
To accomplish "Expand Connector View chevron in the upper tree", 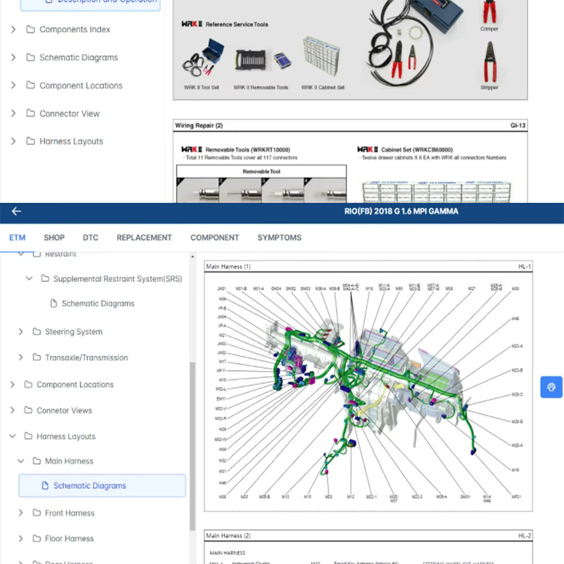I will click(x=13, y=113).
